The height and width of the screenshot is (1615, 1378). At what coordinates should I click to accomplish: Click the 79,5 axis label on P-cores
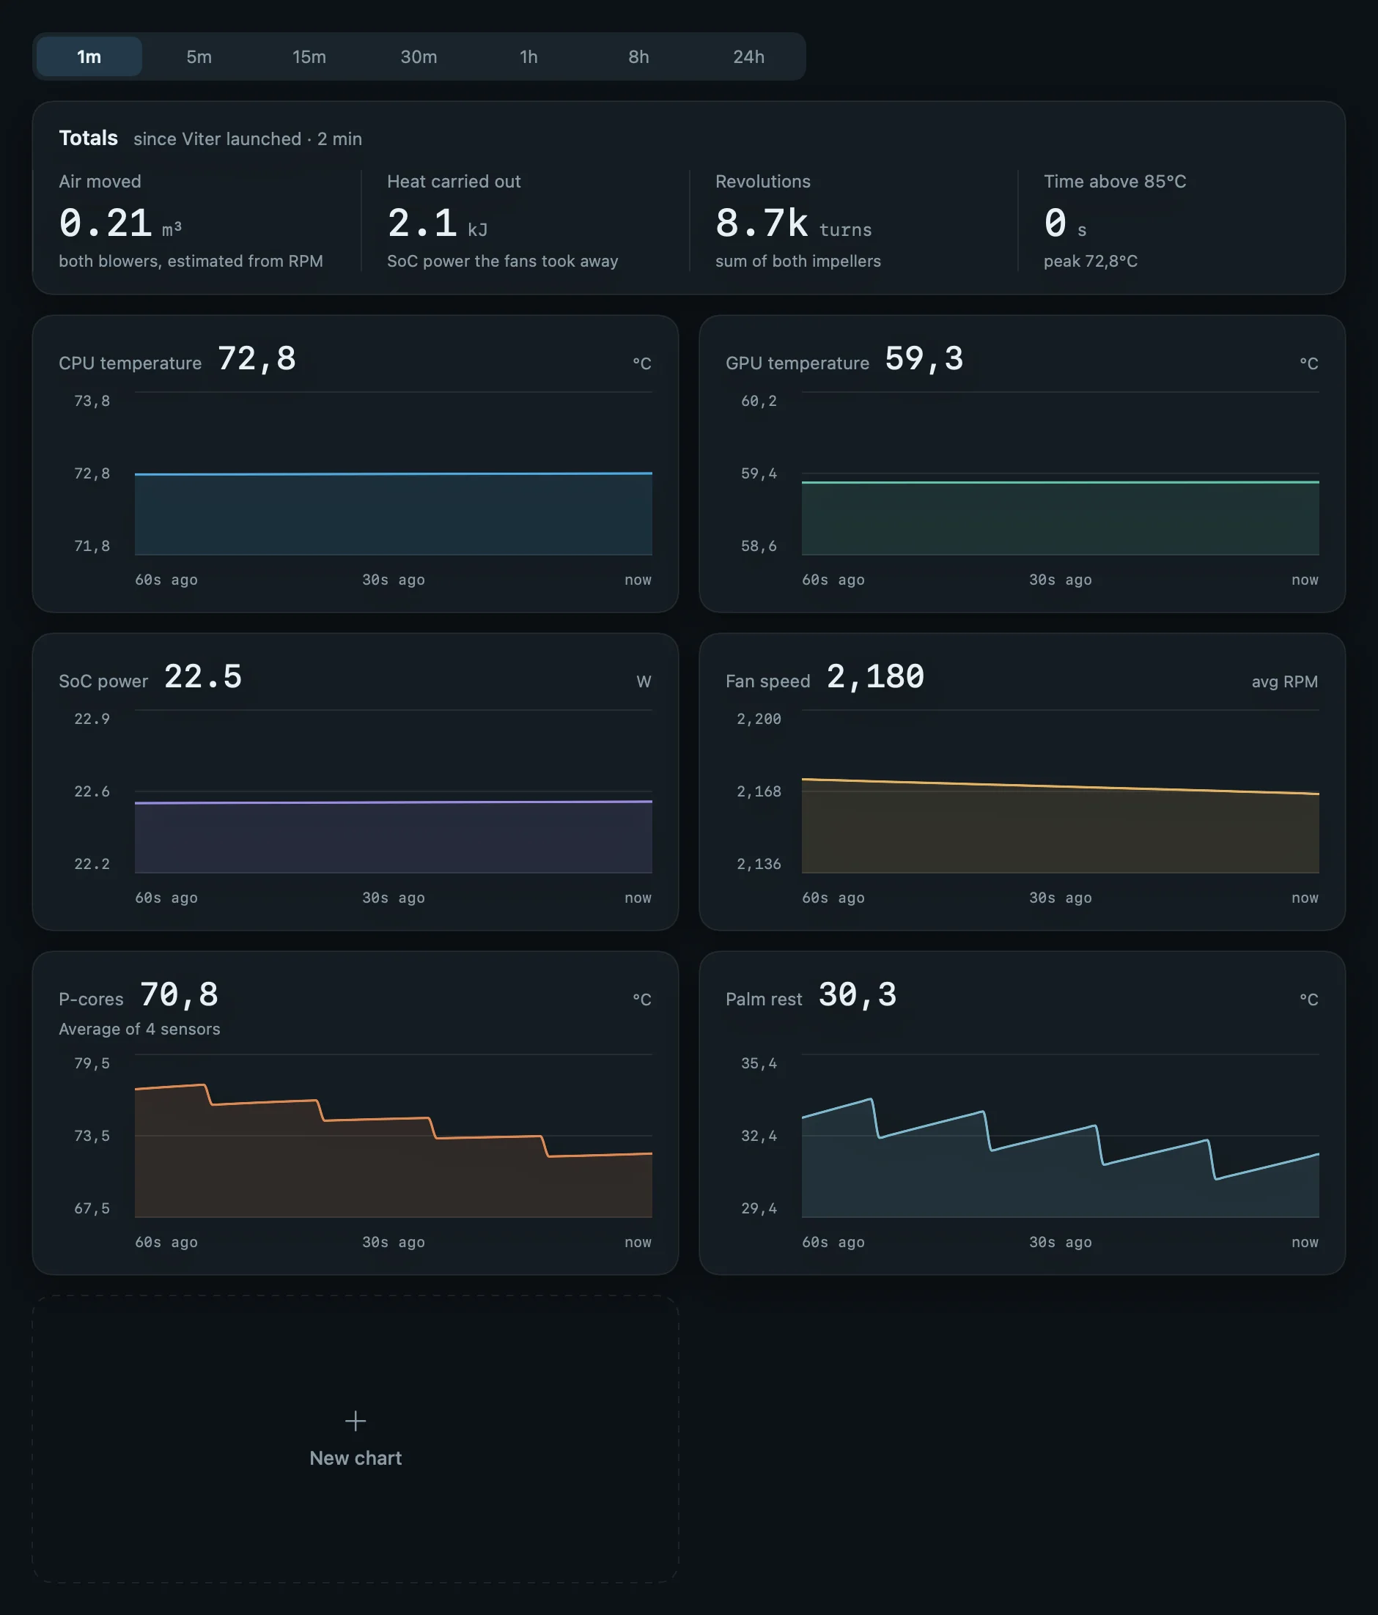tap(92, 1063)
